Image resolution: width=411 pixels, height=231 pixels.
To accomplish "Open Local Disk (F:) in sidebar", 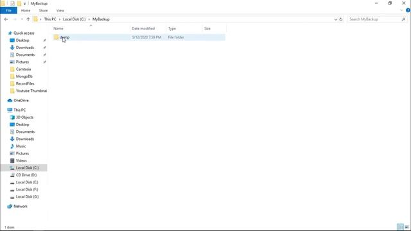I will 27,189.
